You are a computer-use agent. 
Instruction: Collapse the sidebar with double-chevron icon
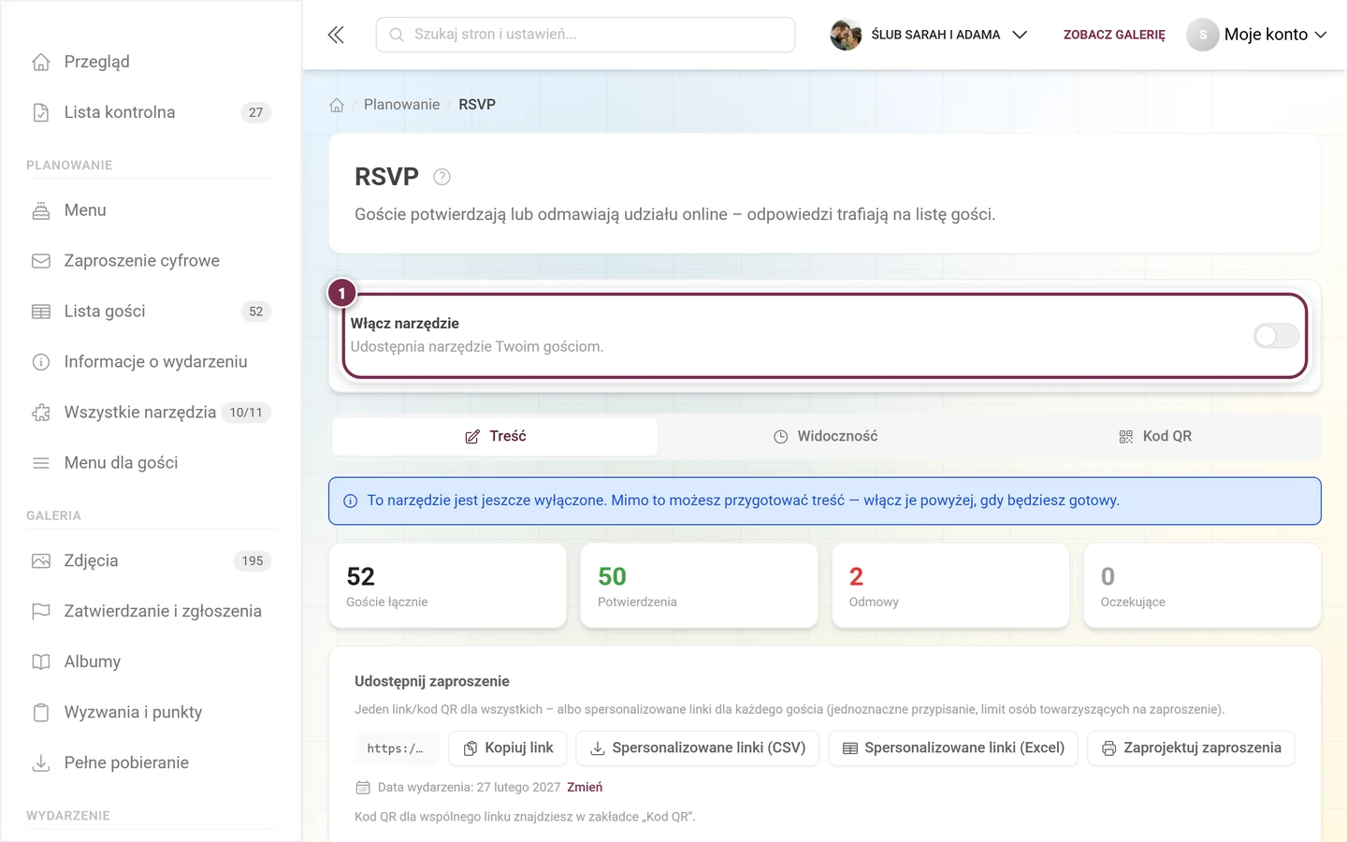[336, 35]
